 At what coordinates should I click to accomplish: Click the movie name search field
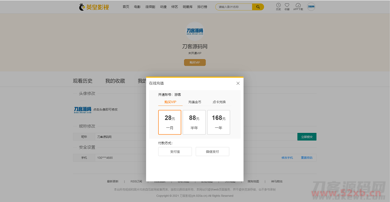coord(234,7)
